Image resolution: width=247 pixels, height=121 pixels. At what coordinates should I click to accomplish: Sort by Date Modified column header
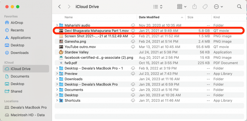pos(149,17)
